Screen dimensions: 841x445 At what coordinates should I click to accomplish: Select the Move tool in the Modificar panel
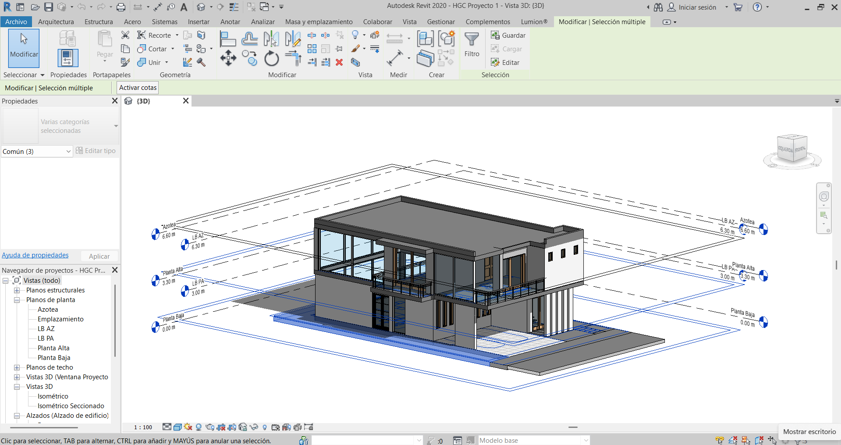tap(228, 58)
